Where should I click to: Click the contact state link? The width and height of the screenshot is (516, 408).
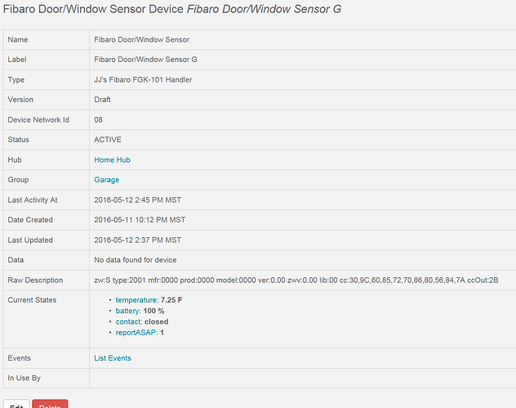click(x=128, y=321)
